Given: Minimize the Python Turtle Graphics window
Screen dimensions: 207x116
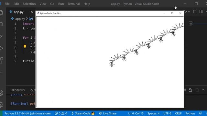Looking at the screenshot, I should pos(164,13).
